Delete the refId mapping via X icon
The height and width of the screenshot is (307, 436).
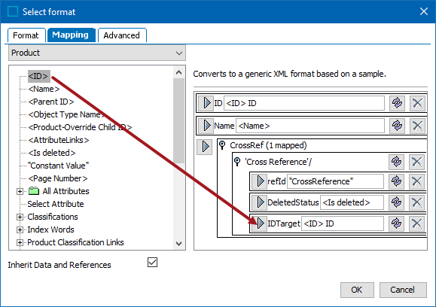[416, 181]
